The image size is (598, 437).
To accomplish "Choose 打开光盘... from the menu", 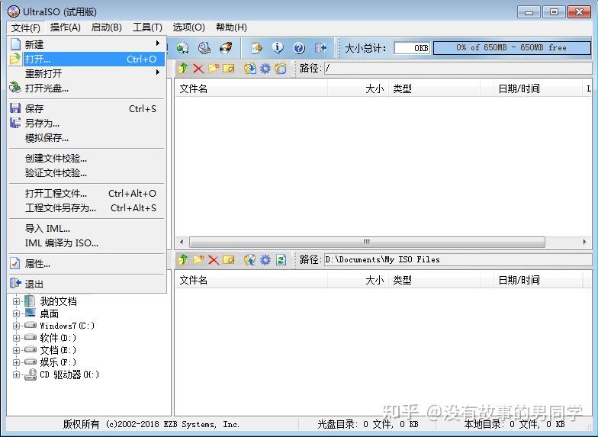I will [x=87, y=88].
